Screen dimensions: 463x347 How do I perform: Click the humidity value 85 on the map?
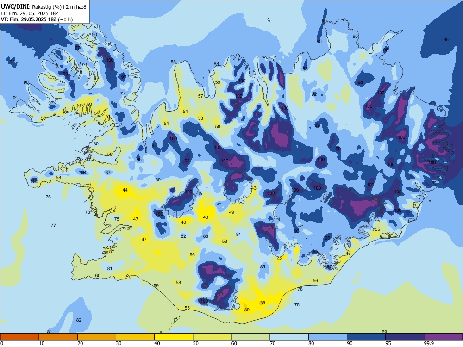coord(263,266)
